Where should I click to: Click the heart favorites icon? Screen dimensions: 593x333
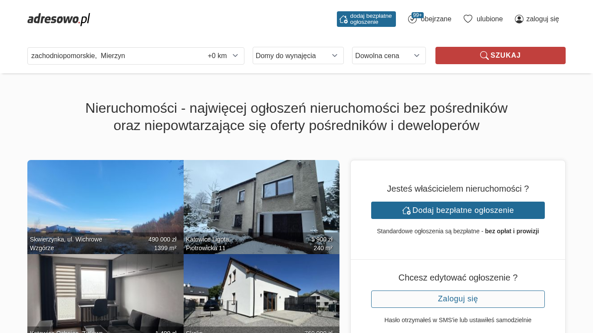pos(468,19)
